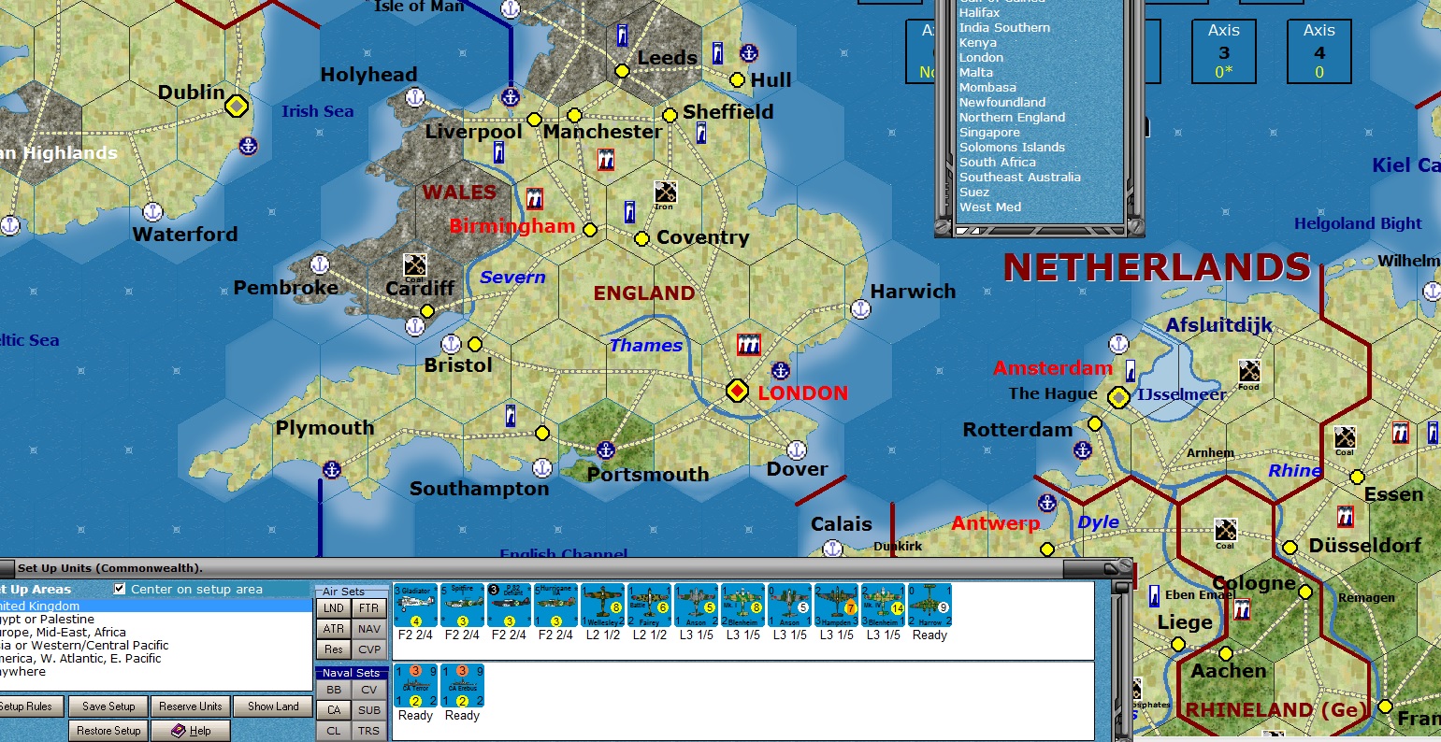Click the Iron resource icon near Coventry
This screenshot has width=1441, height=742.
pyautogui.click(x=665, y=193)
